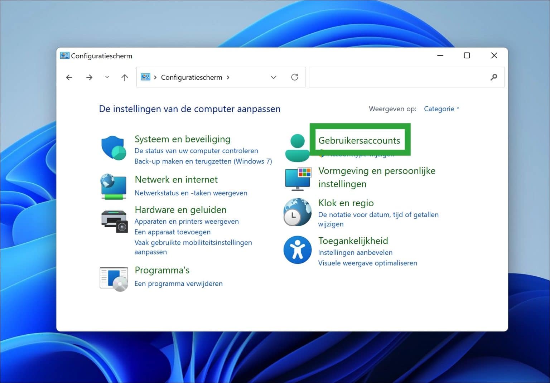This screenshot has height=383, width=550.
Task: Expand the address bar history chevron
Action: 274,77
